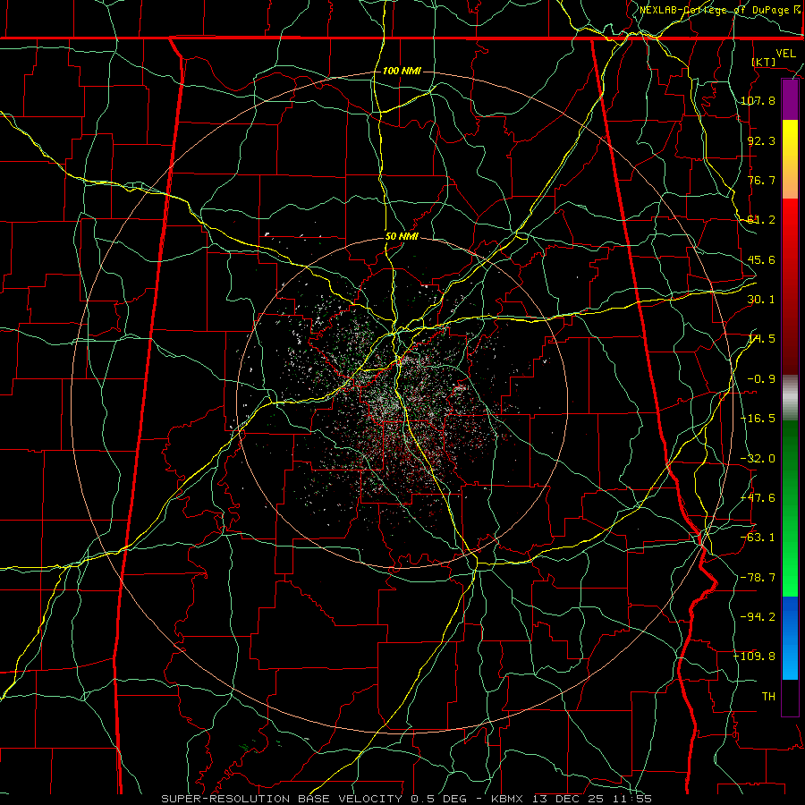Click the -16.5 velocity scale value
The width and height of the screenshot is (805, 805).
[758, 419]
